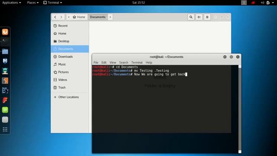Open Home in the Files sidebar
Viewport: 277px width, 156px height.
70,33
